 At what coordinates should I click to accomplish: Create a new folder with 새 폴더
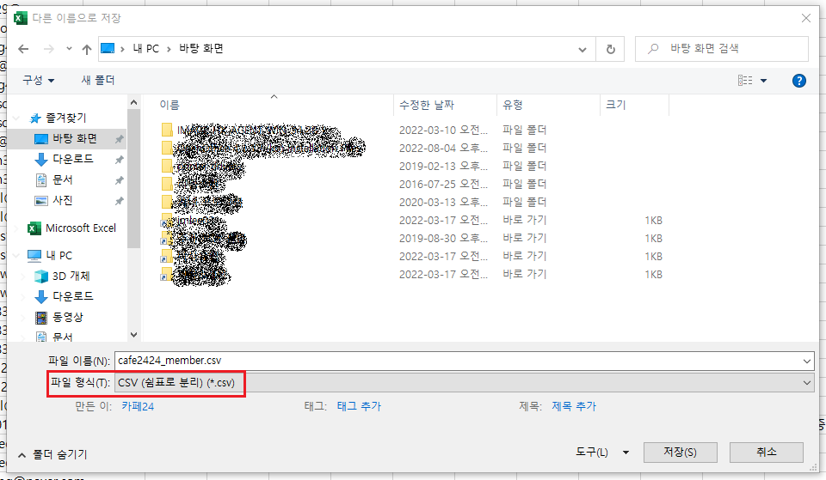(x=98, y=80)
